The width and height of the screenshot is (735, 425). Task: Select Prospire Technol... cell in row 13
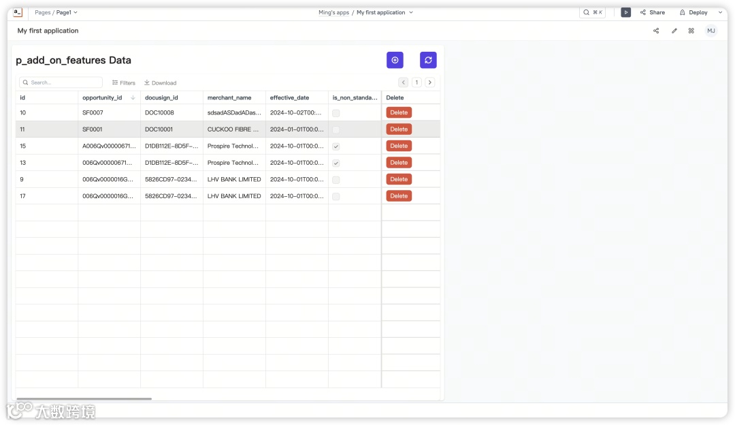pyautogui.click(x=234, y=163)
